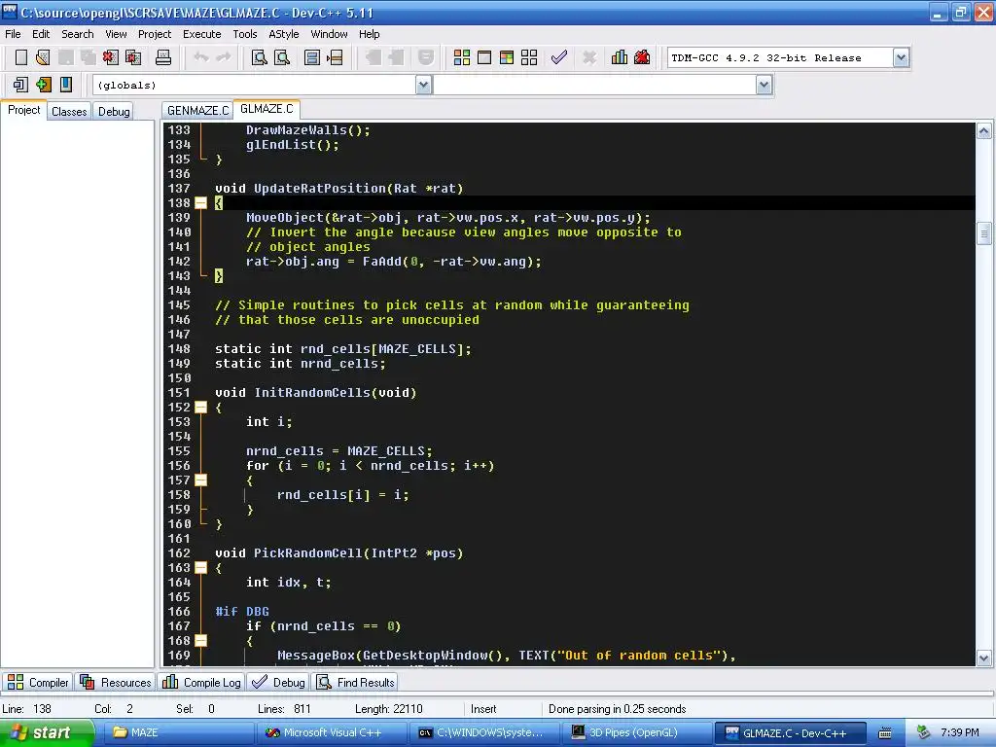
Task: Click code line 'void InitRandomCells(void)'
Action: tap(316, 393)
